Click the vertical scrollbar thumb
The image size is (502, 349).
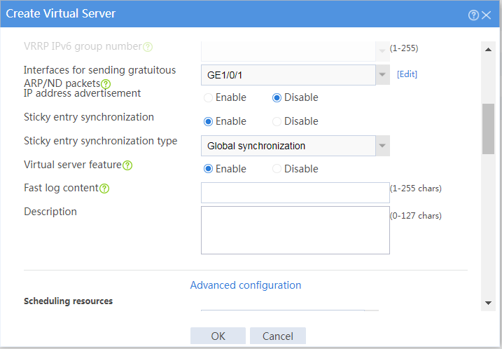tap(488, 129)
